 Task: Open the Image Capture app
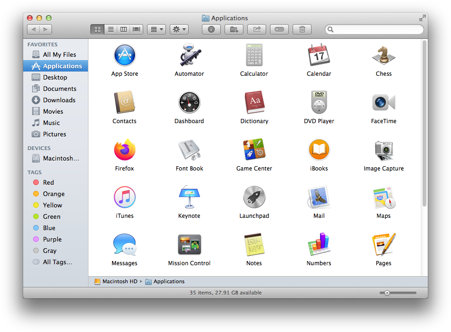(383, 151)
